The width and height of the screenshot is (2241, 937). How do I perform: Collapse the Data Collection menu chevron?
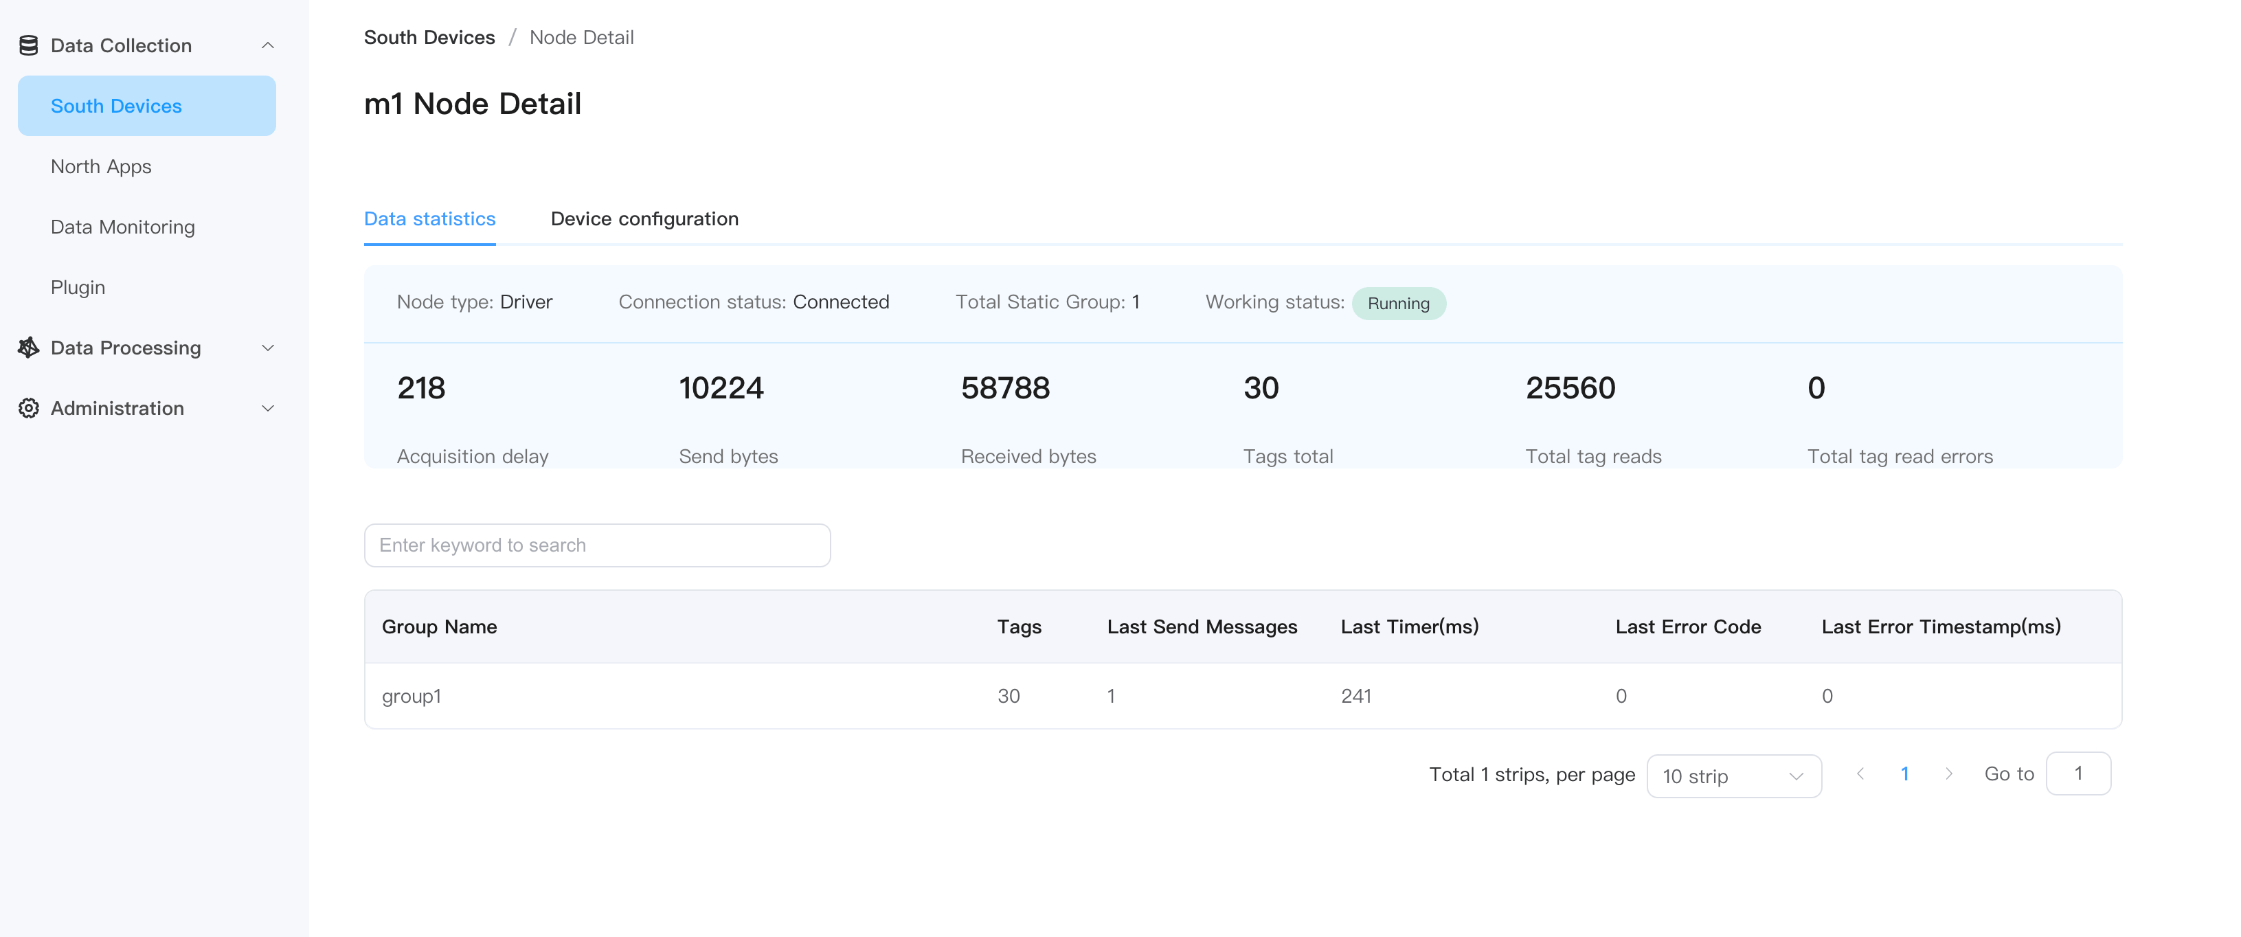pyautogui.click(x=268, y=45)
